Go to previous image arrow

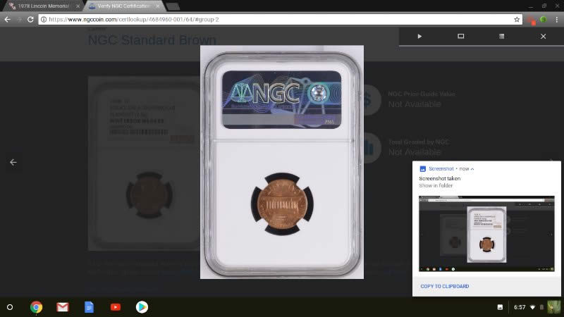(13, 163)
